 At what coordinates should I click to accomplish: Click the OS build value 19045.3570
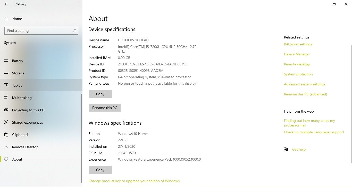(x=127, y=153)
